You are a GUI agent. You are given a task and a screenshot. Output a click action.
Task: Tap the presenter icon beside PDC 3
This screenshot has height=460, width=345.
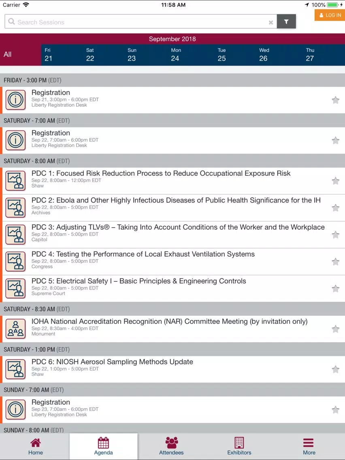[15, 235]
